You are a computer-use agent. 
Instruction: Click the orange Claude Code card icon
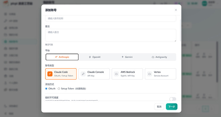tap(50, 74)
